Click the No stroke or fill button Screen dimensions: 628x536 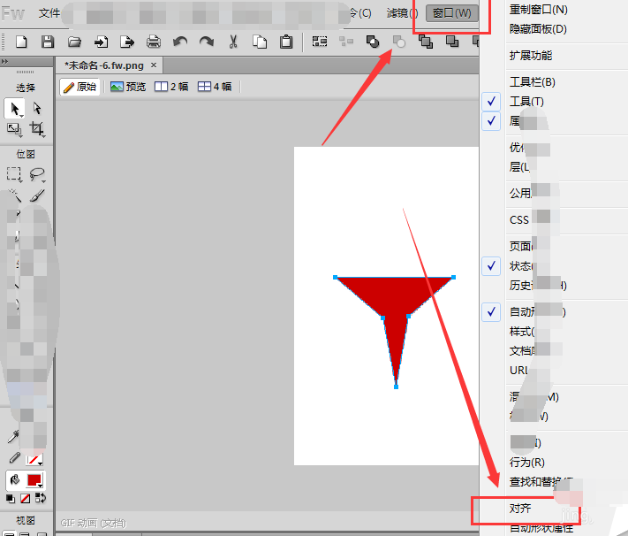click(26, 499)
